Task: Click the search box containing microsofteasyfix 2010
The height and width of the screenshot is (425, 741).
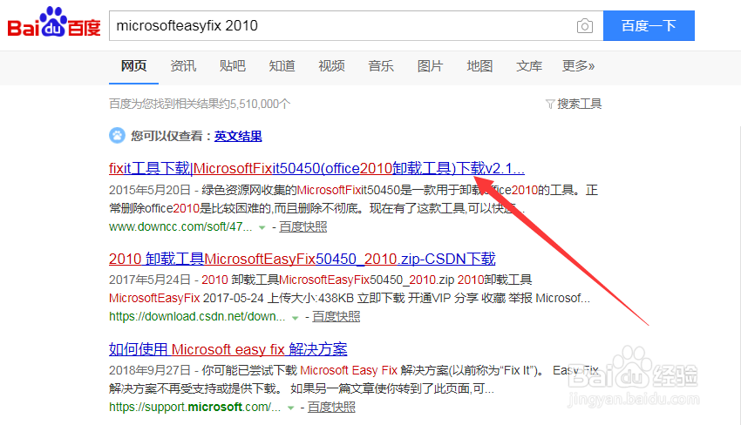Action: point(356,25)
